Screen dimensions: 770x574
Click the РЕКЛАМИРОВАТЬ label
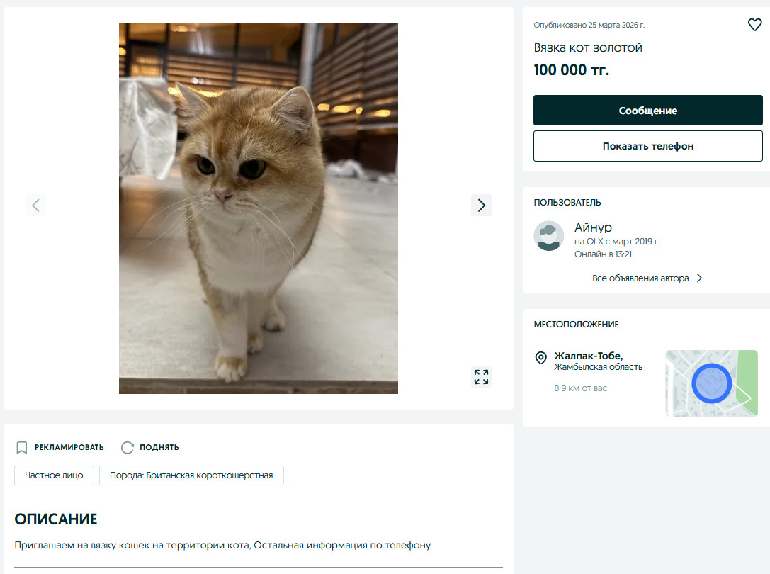click(69, 447)
